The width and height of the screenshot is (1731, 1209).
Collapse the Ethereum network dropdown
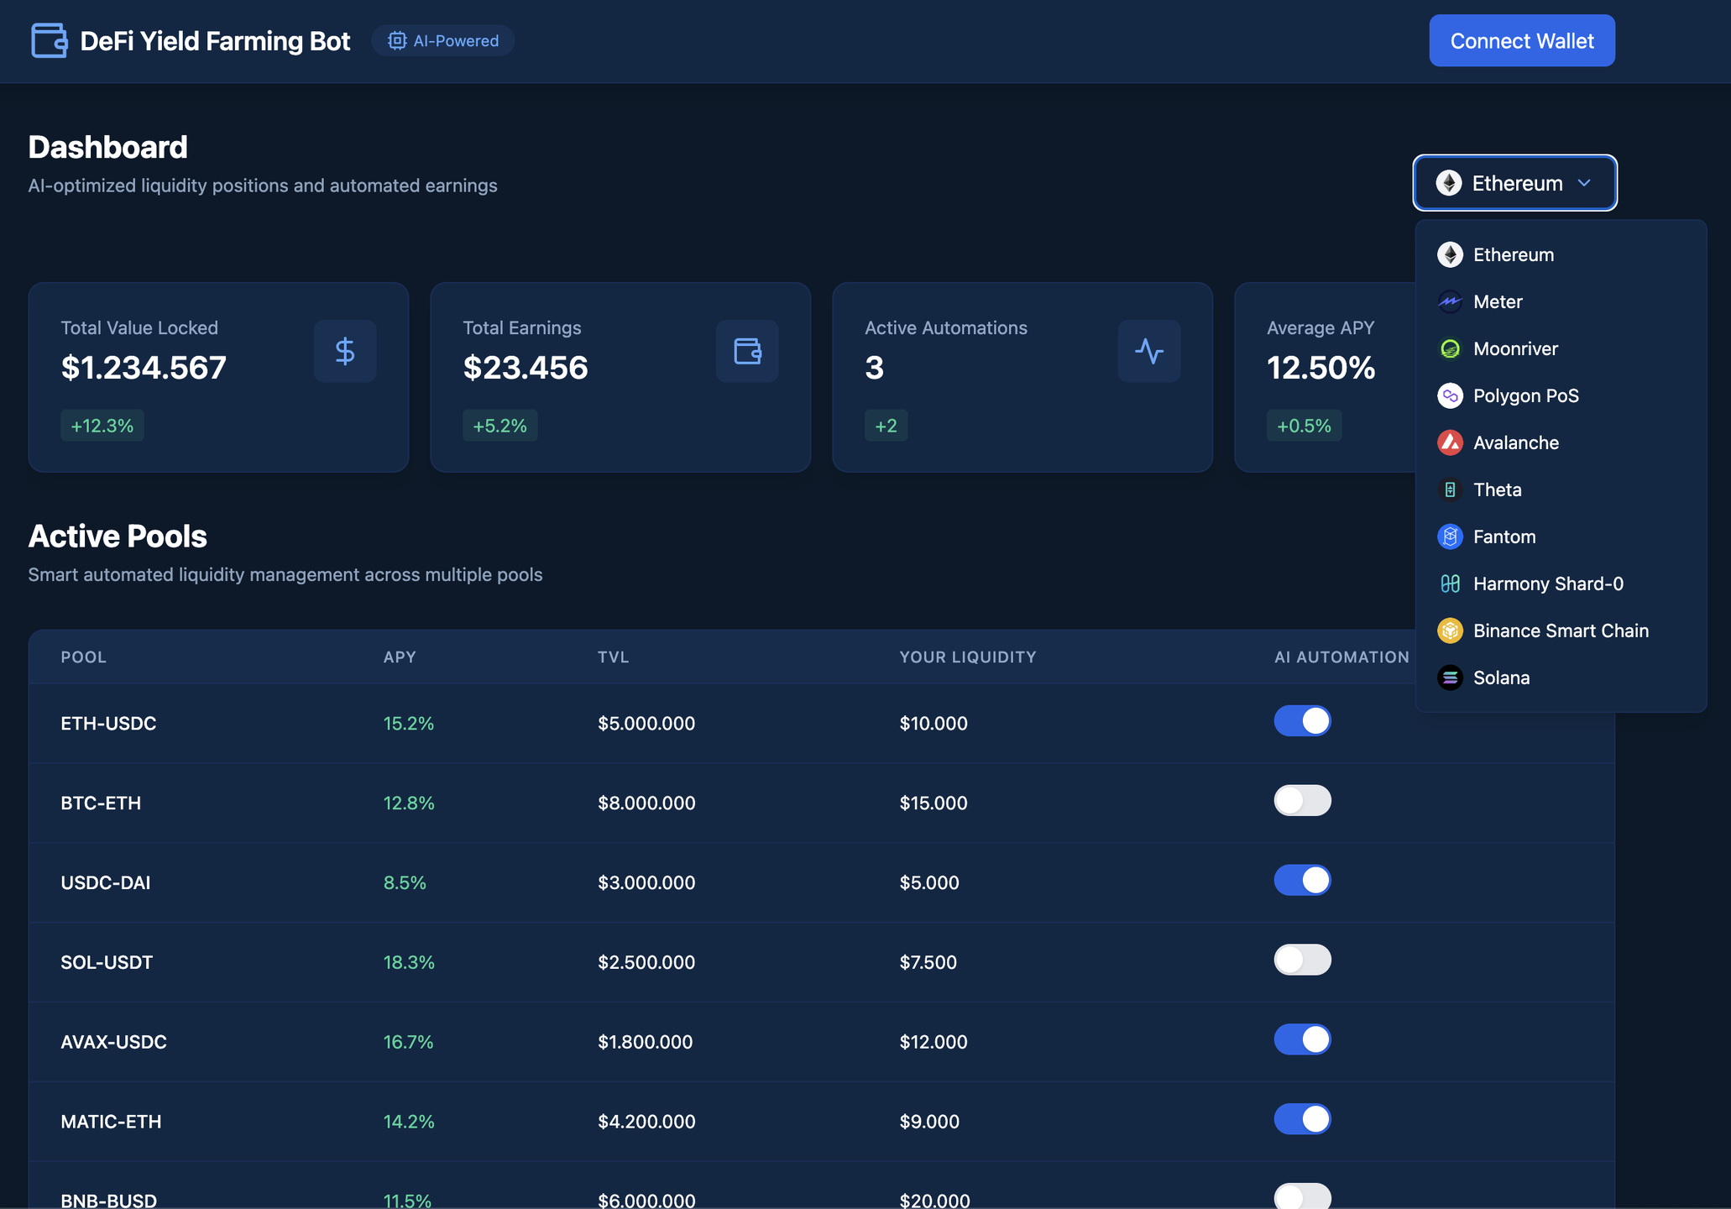[1514, 183]
